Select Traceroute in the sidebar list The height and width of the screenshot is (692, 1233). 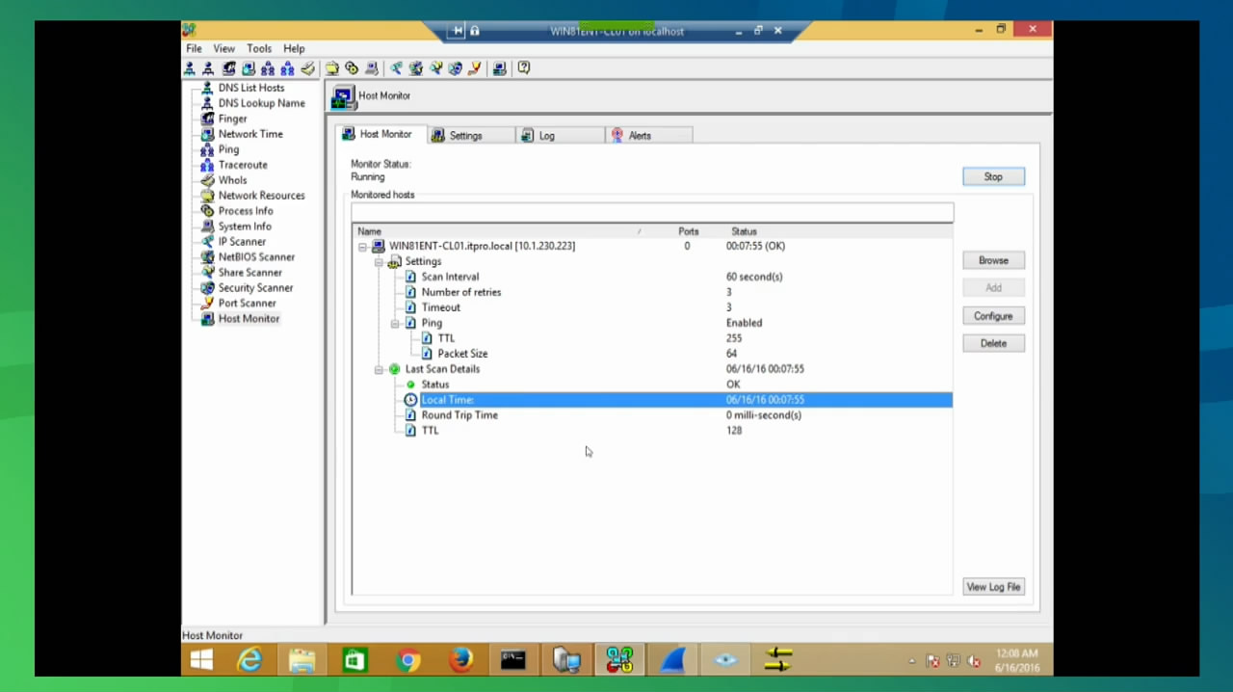pos(242,165)
